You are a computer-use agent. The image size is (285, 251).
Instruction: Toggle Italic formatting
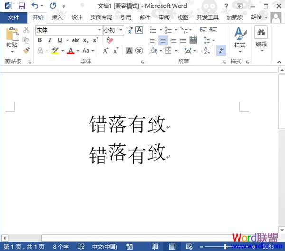pos(49,40)
